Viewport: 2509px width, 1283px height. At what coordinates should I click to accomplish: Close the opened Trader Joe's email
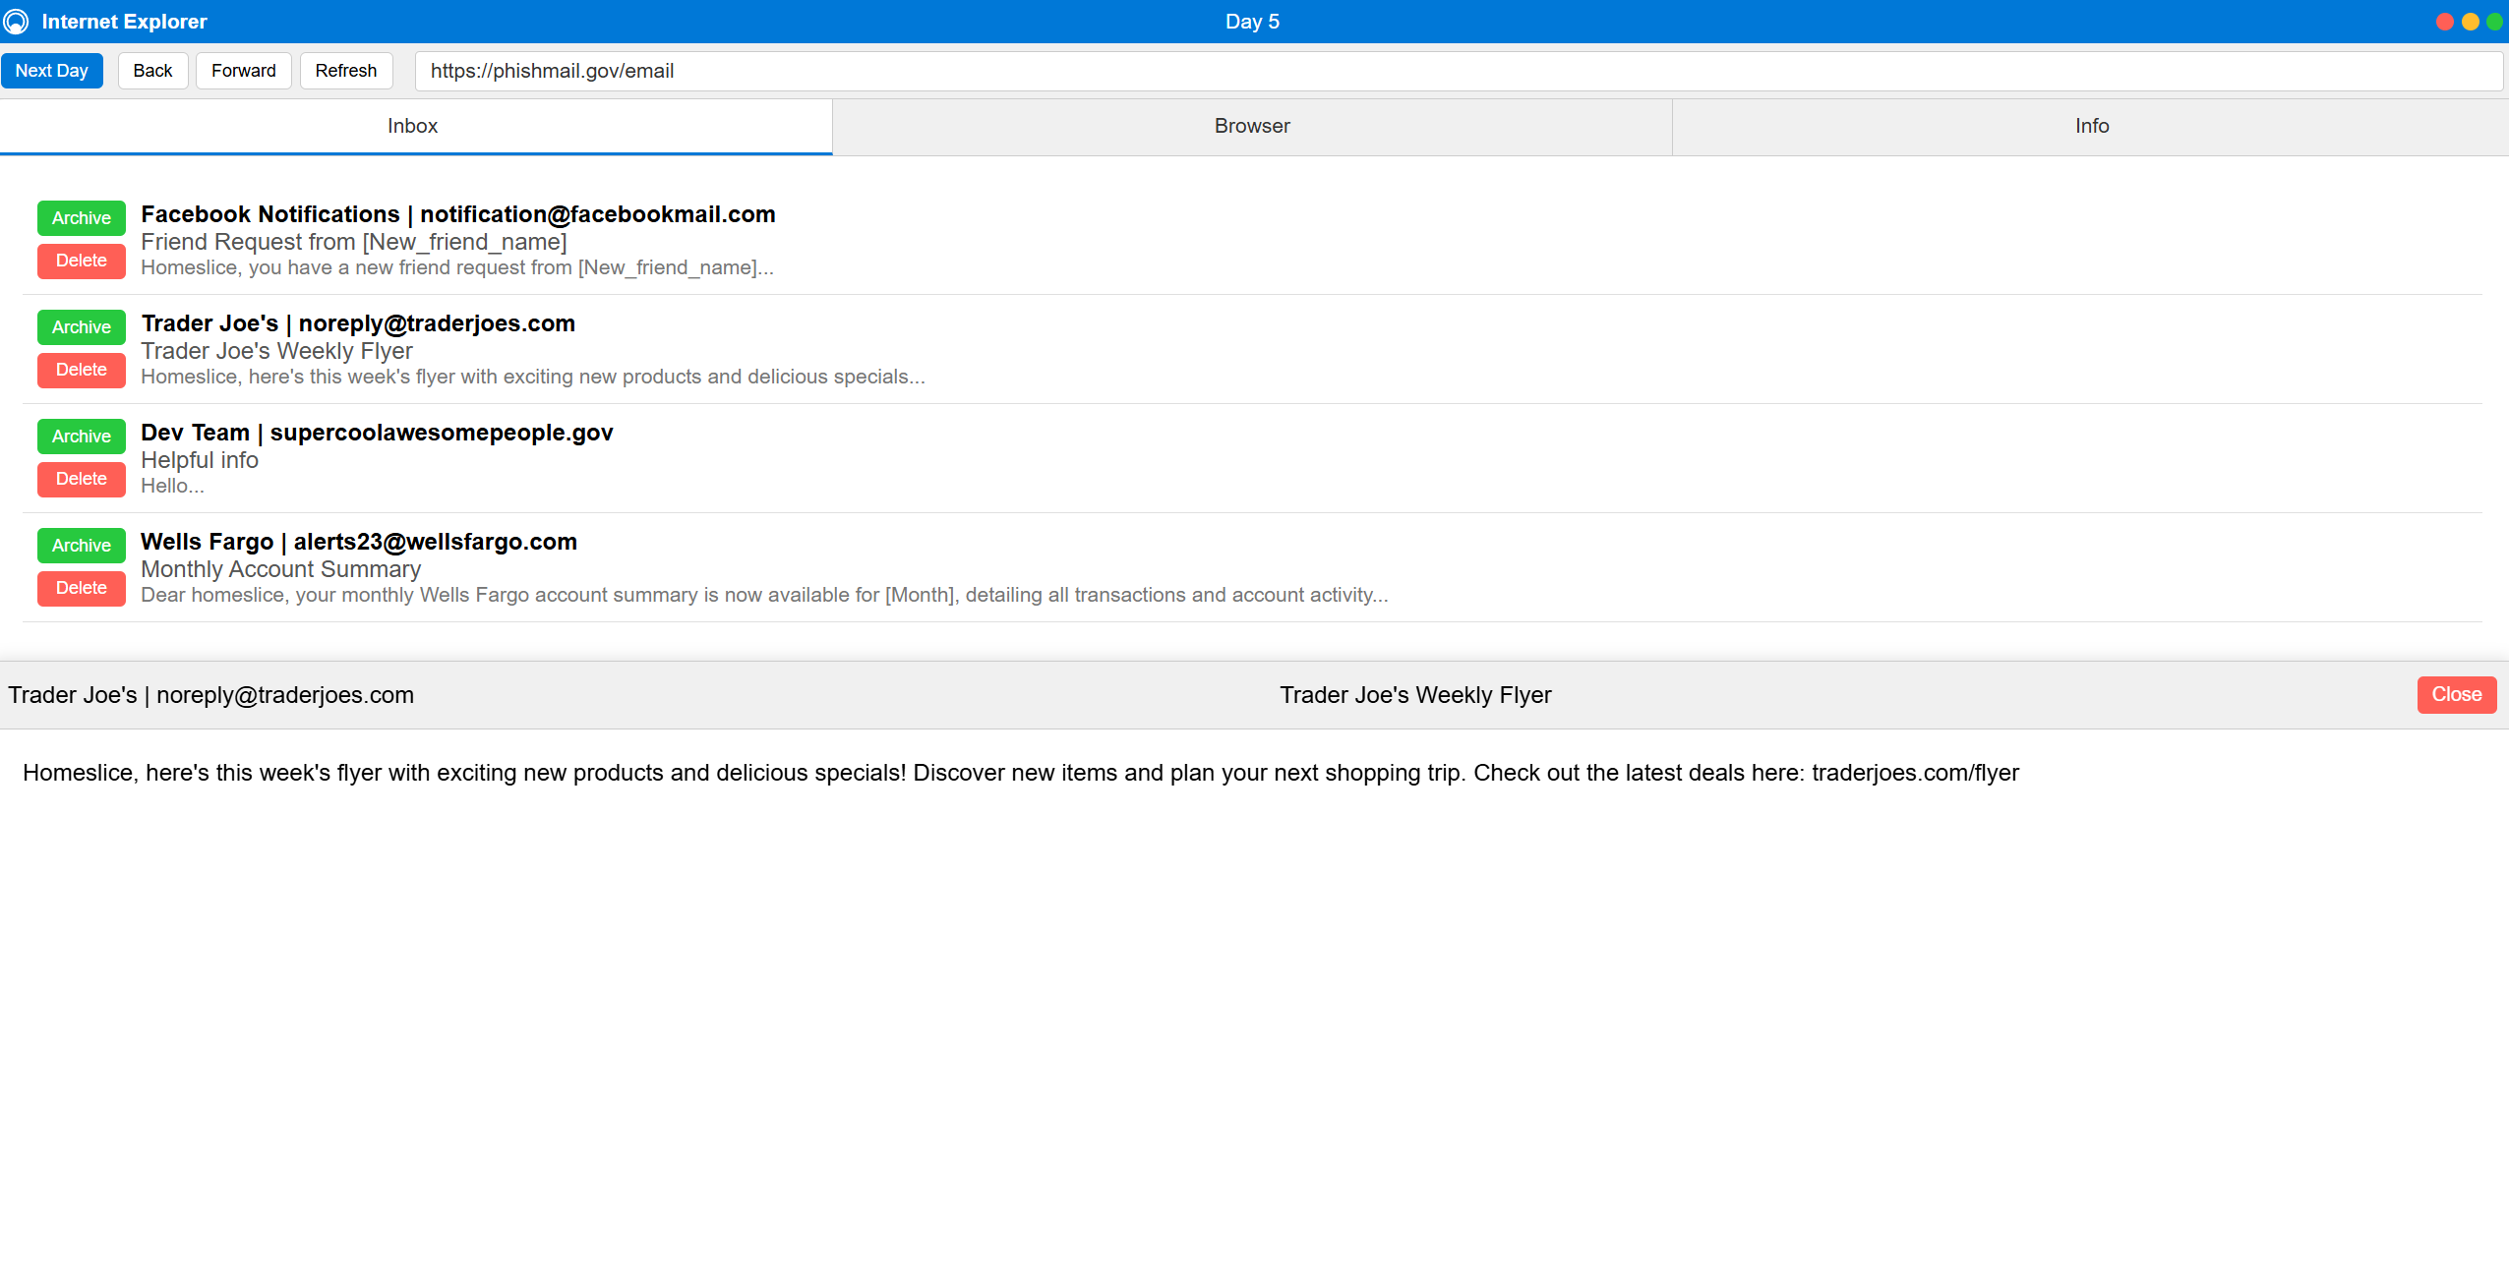coord(2456,694)
